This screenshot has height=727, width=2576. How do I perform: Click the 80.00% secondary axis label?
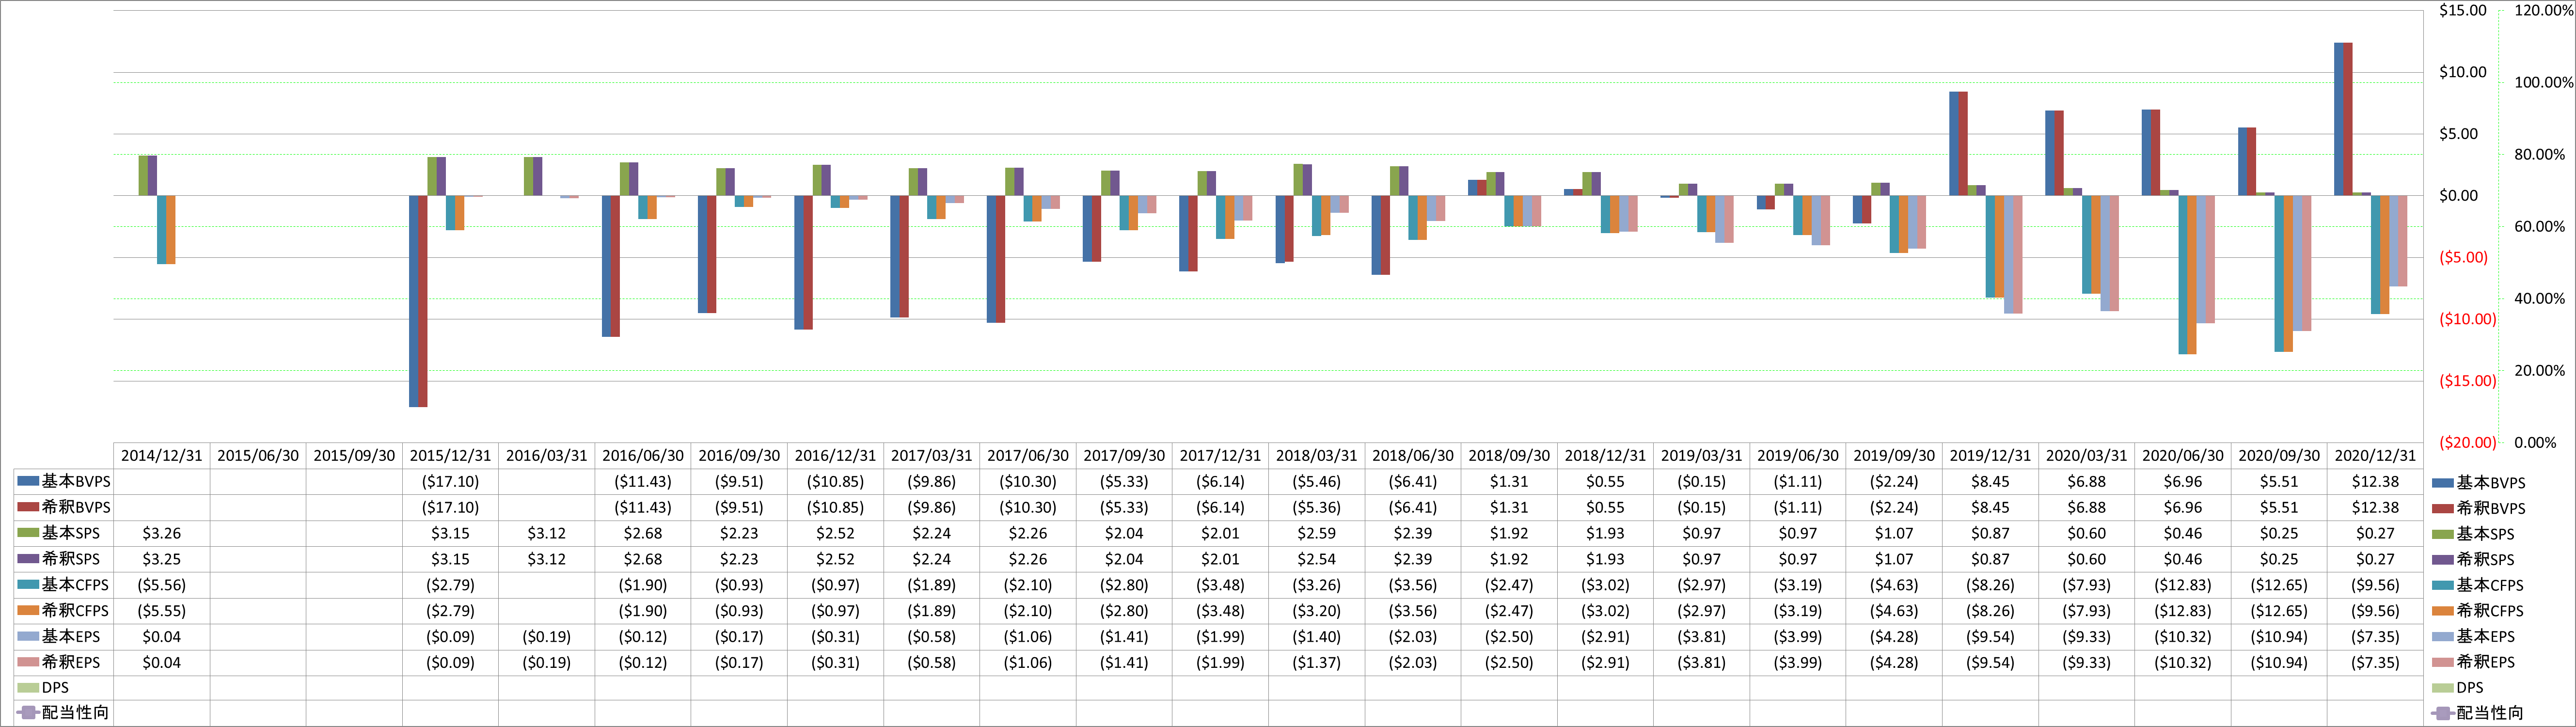(x=2539, y=154)
